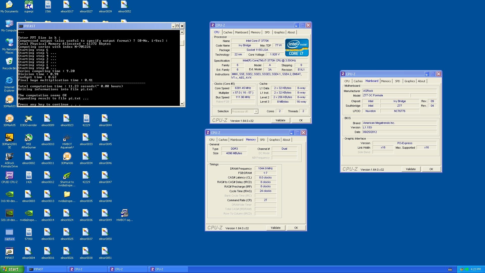This screenshot has width=485, height=273.
Task: Click the PIFAST console scroll up arrow
Action: [182, 32]
